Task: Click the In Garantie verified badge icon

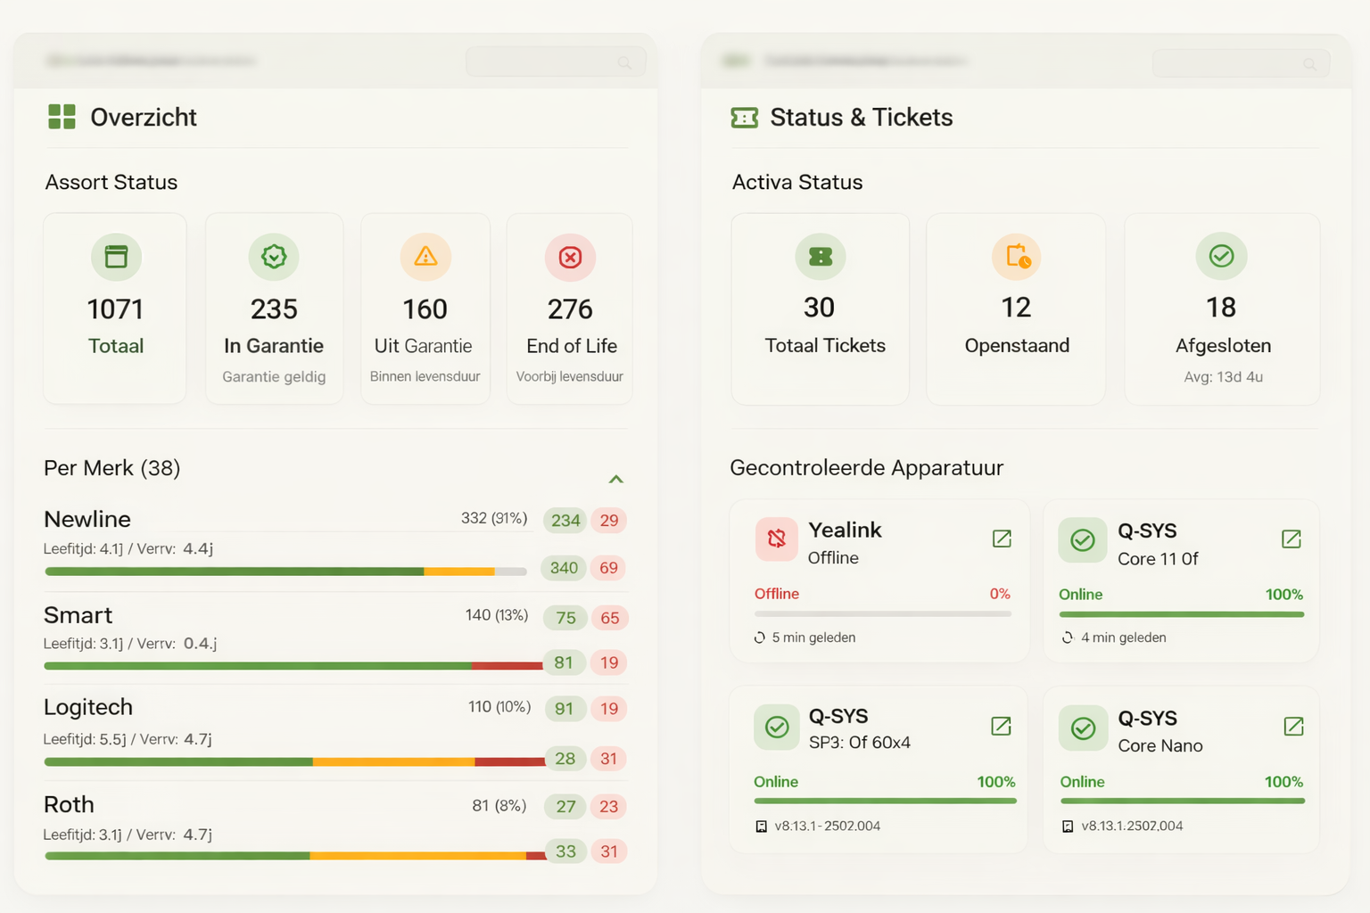Action: point(274,257)
